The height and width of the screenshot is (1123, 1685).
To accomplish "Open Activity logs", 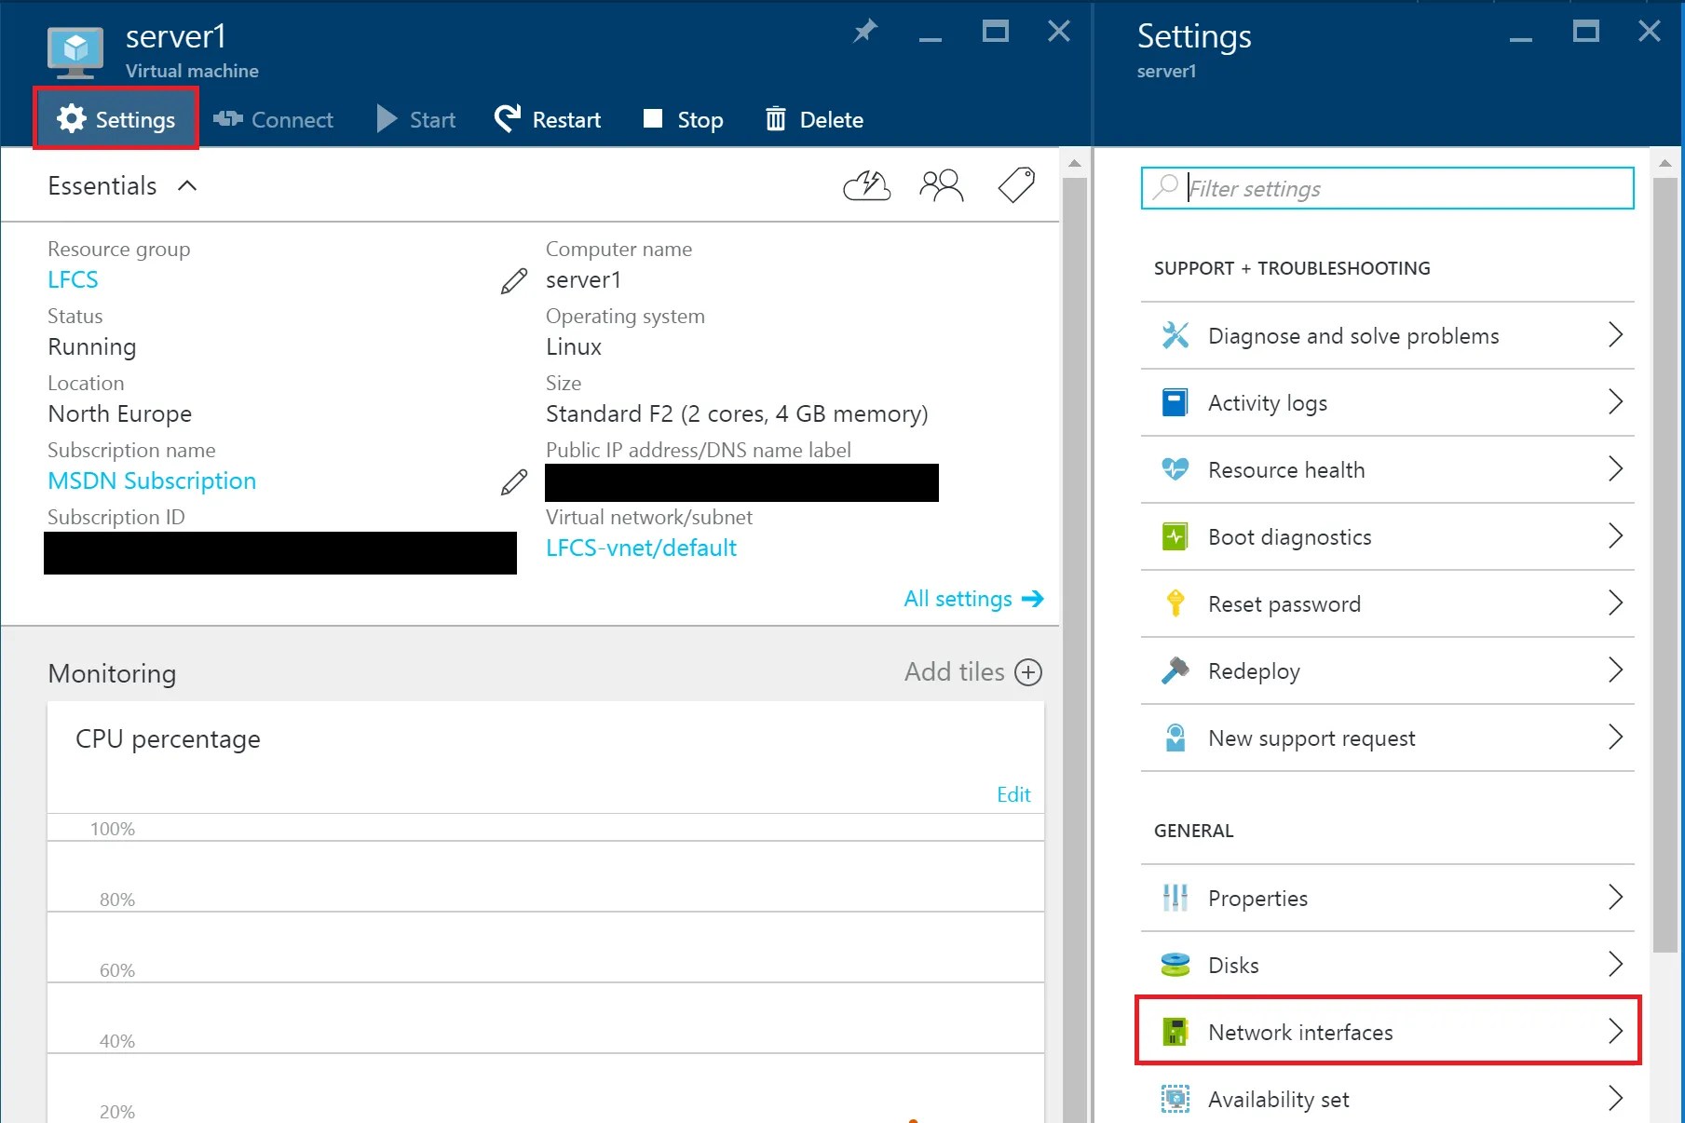I will pos(1387,402).
